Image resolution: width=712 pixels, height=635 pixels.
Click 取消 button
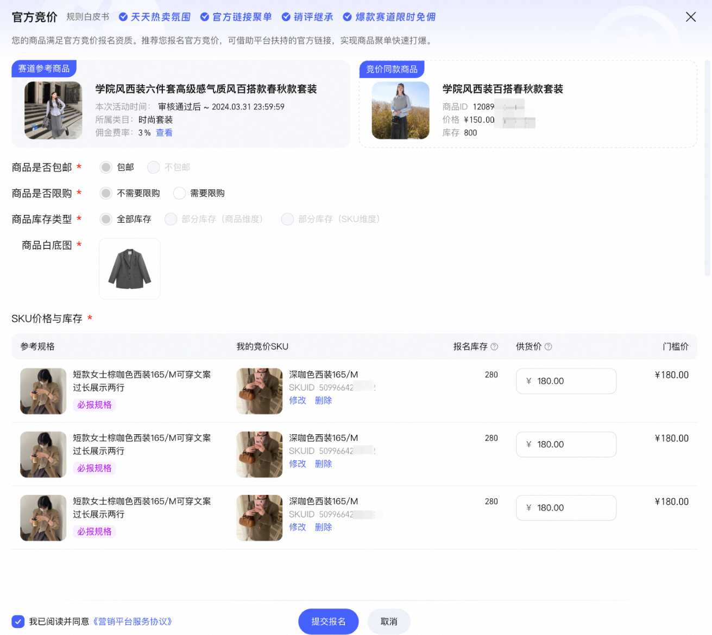[389, 621]
